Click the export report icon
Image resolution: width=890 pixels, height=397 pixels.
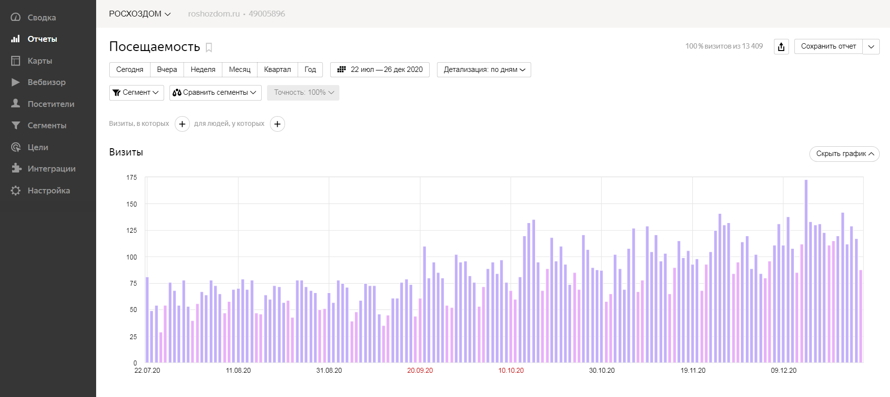pos(781,47)
